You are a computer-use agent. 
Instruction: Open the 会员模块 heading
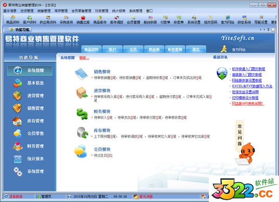pyautogui.click(x=102, y=150)
